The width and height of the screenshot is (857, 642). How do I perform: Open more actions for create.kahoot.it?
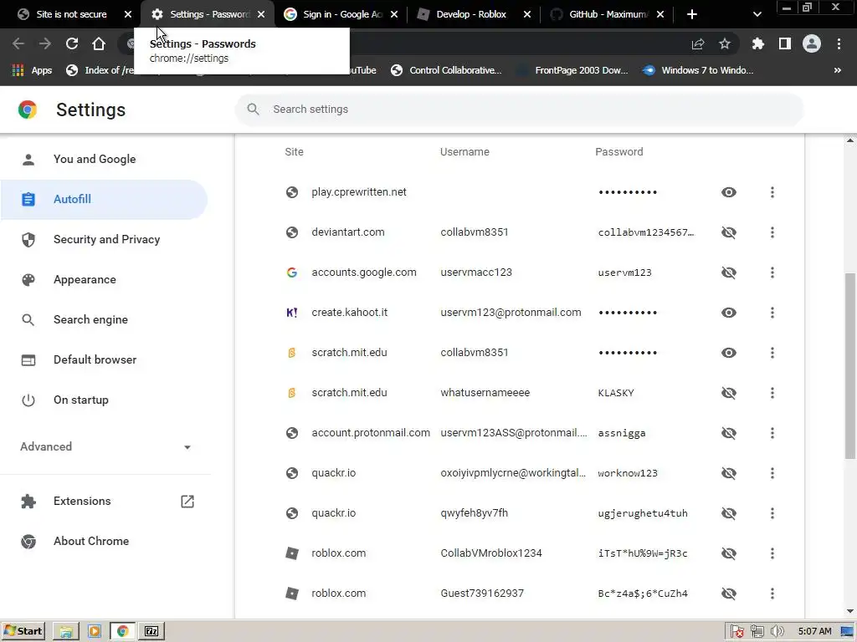point(772,313)
